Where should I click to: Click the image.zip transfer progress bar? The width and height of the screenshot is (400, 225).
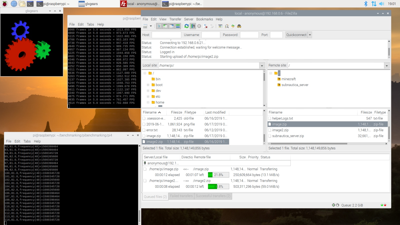pos(218,175)
